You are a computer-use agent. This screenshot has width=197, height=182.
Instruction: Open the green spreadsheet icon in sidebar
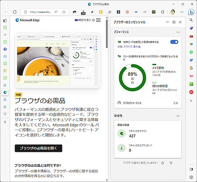[x=191, y=84]
